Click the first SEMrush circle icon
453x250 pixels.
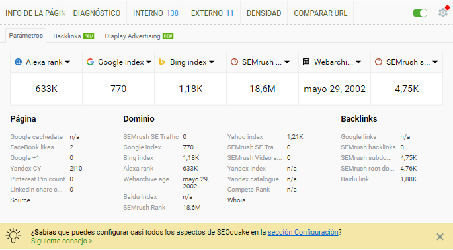[x=234, y=62]
